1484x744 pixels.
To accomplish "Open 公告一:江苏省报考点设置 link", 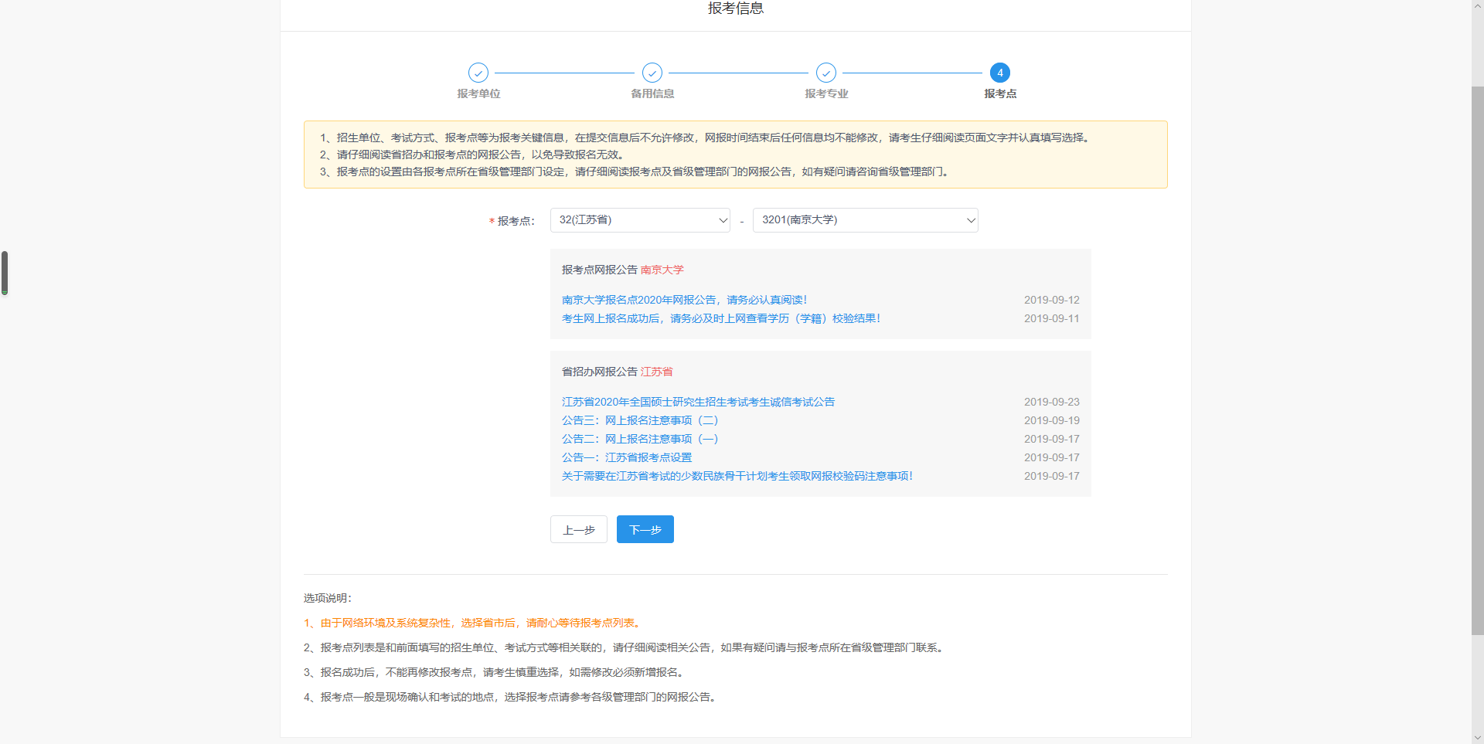I will click(x=627, y=457).
